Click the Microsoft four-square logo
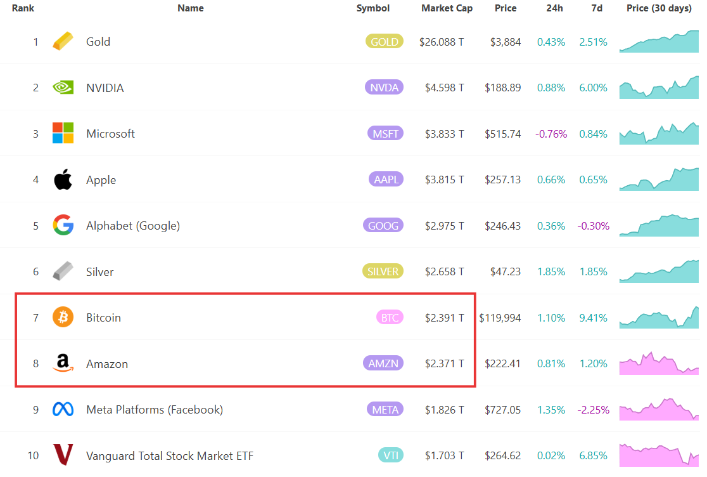 point(62,133)
